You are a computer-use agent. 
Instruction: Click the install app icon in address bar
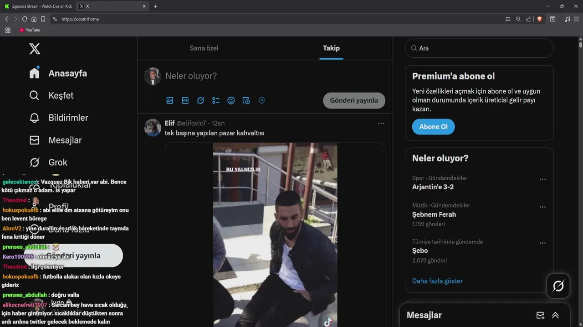coord(508,19)
